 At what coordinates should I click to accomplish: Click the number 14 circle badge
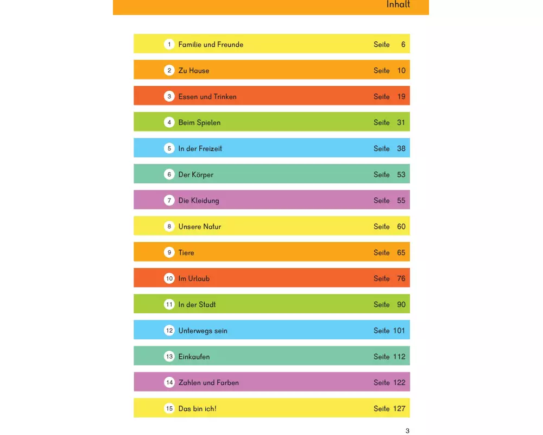[169, 383]
